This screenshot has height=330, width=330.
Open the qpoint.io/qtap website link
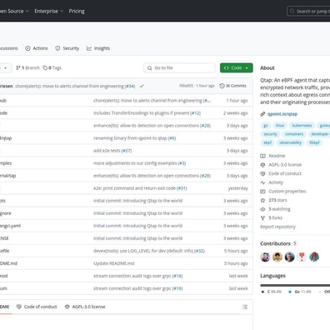coord(282,114)
